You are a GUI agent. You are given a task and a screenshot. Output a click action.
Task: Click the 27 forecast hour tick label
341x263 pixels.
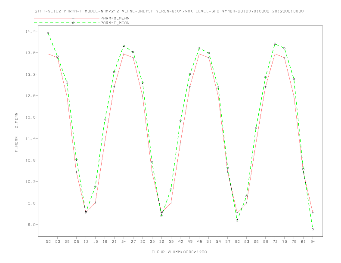(x=133, y=242)
